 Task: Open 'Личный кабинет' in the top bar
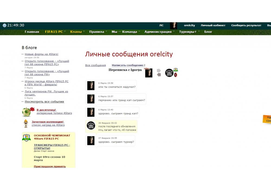tap(213, 26)
